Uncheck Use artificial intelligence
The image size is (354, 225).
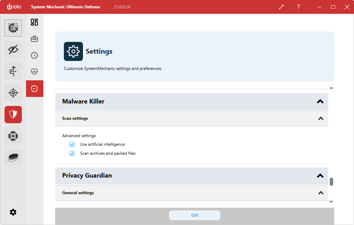72,144
